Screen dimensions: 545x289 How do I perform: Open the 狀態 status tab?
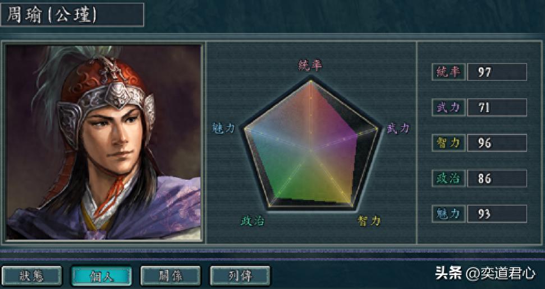point(31,276)
